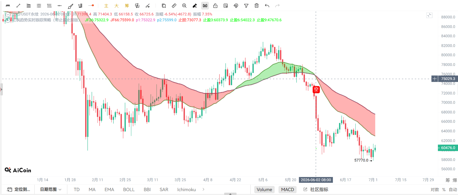Toggle the 大 large-order indicator
This screenshot has height=195, width=458.
click(x=117, y=6)
